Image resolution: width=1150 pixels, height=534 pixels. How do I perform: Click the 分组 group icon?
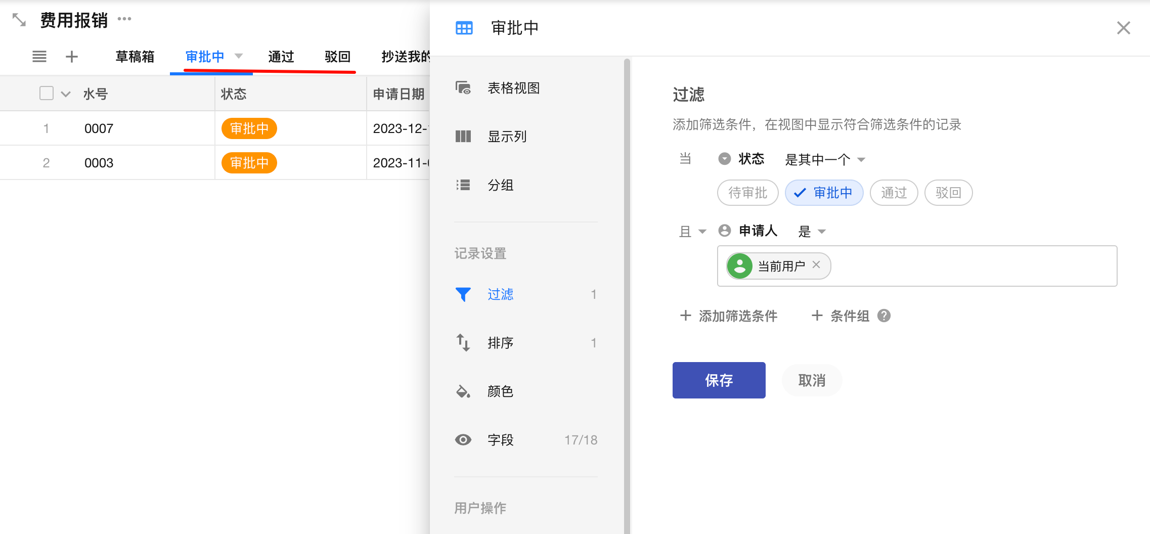click(463, 185)
